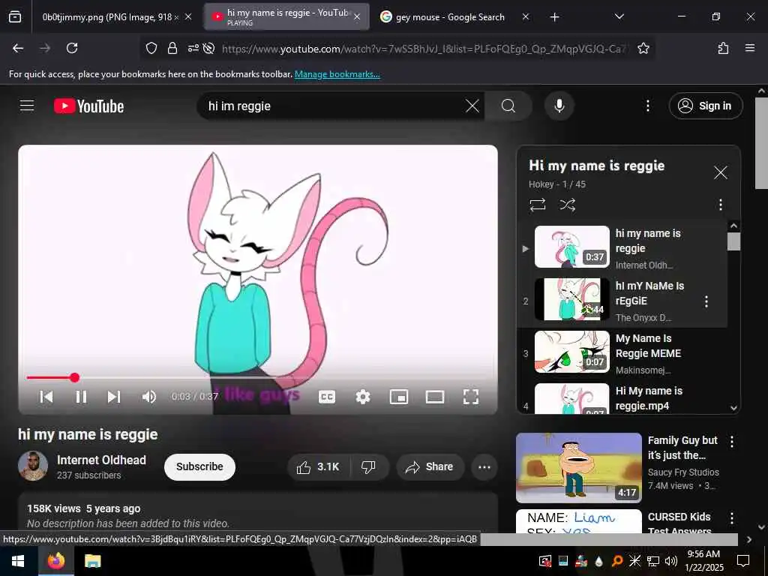The width and height of the screenshot is (768, 576).
Task: Open the Windows Start menu
Action: 18,561
